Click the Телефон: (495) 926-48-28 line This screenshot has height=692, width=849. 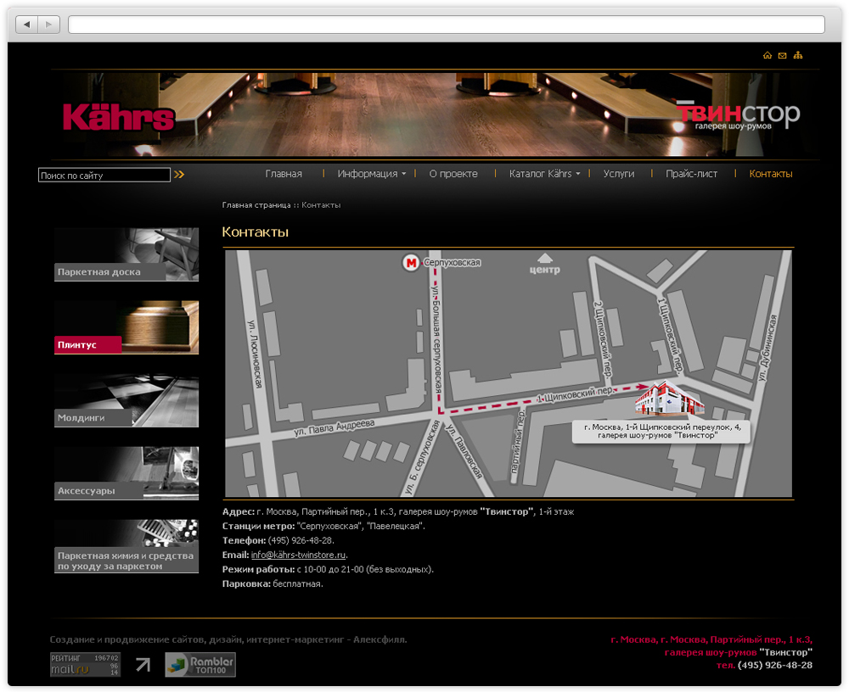click(278, 540)
